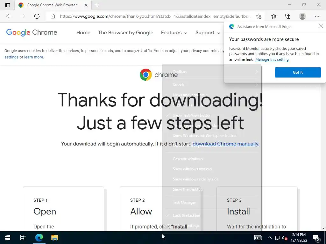The width and height of the screenshot is (326, 244).
Task: Click the muted volume tray icon
Action: click(285, 238)
